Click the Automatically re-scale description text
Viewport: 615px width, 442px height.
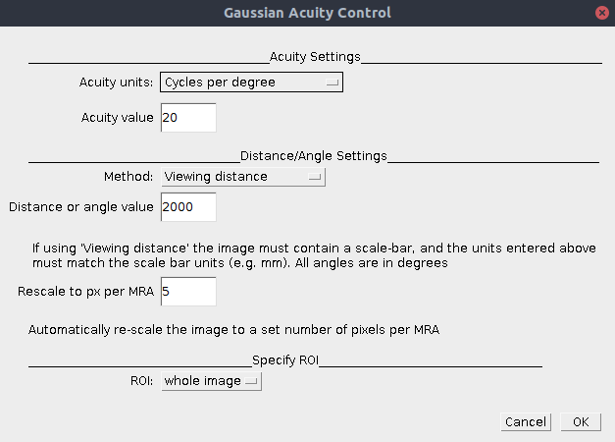[233, 330]
